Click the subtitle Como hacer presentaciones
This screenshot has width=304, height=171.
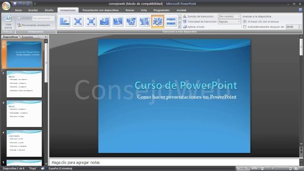187,97
